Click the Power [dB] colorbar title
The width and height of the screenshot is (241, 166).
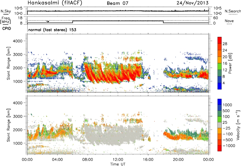pos(230,63)
